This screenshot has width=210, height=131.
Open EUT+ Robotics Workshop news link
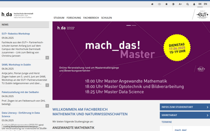tap(16, 34)
